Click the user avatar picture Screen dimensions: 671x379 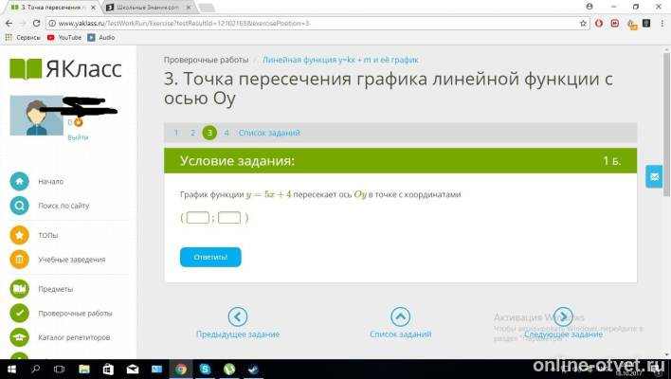pos(36,116)
